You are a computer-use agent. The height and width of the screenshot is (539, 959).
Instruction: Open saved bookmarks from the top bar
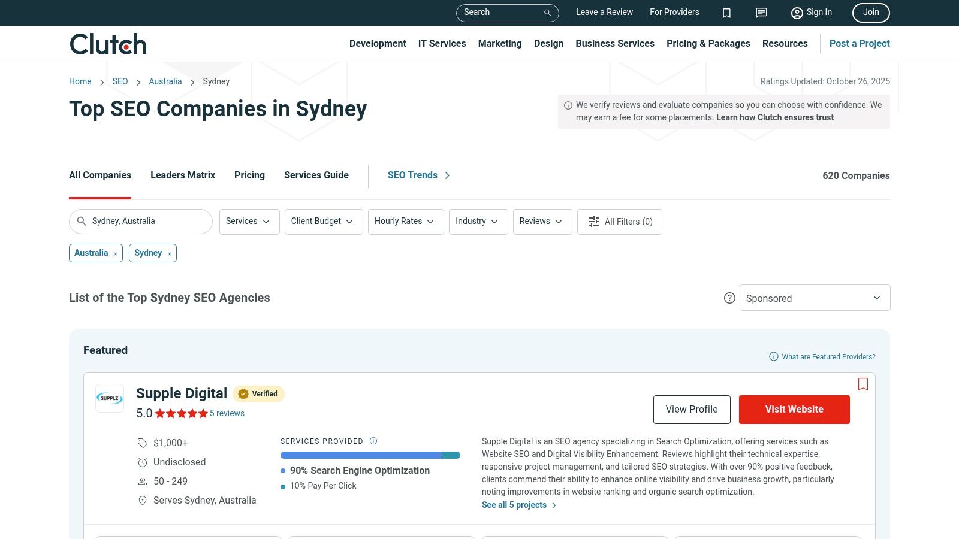click(x=726, y=13)
